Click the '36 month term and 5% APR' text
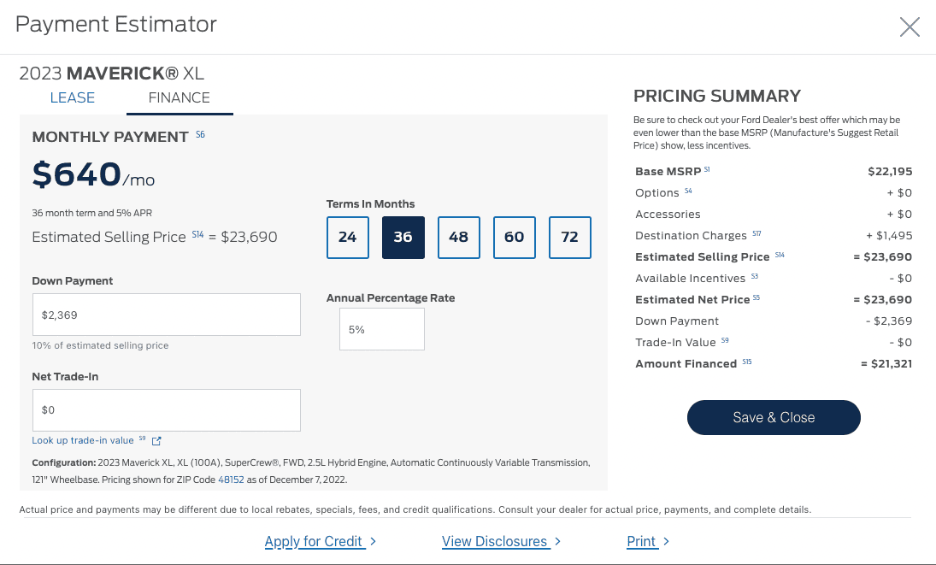This screenshot has height=565, width=936. click(x=92, y=213)
